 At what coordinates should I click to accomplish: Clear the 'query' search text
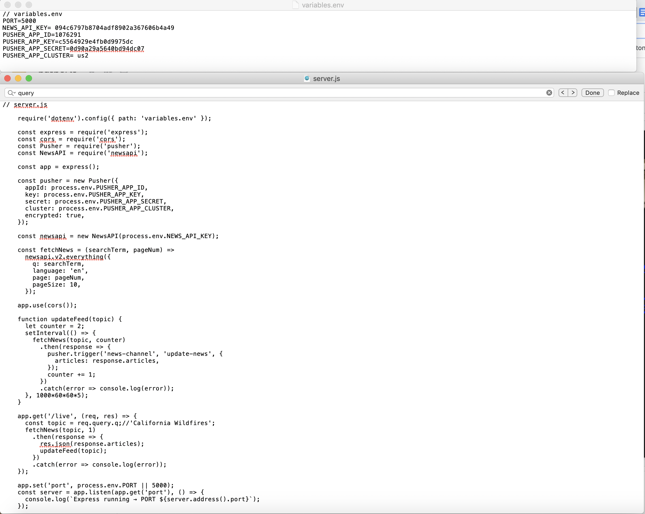tap(549, 93)
